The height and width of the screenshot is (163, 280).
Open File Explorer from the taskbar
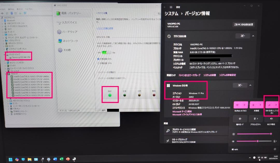pos(30,159)
